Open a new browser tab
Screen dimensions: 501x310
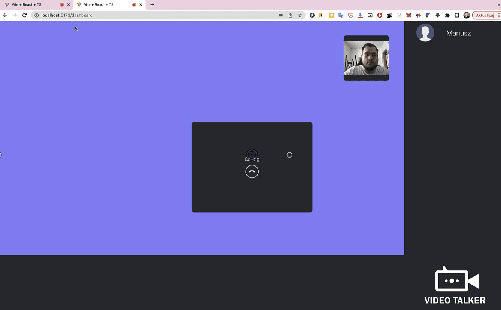[x=152, y=5]
